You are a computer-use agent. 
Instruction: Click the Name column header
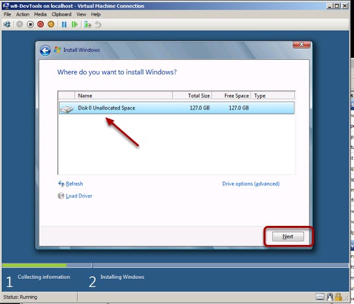point(124,95)
